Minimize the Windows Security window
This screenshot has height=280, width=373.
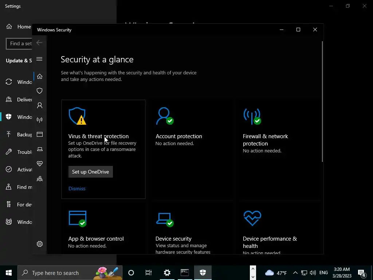[282, 30]
